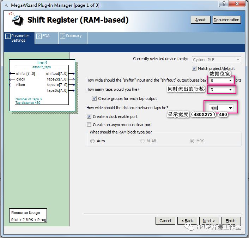The image size is (249, 238).
Task: Click the line3 altshift_taps block diagram
Action: point(42,82)
